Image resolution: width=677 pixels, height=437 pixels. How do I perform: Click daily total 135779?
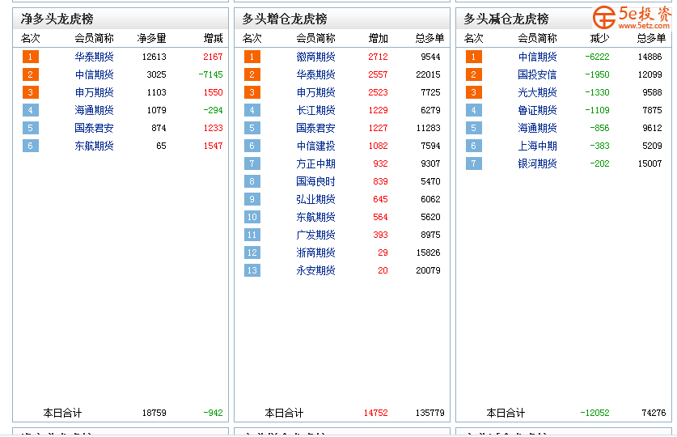430,413
